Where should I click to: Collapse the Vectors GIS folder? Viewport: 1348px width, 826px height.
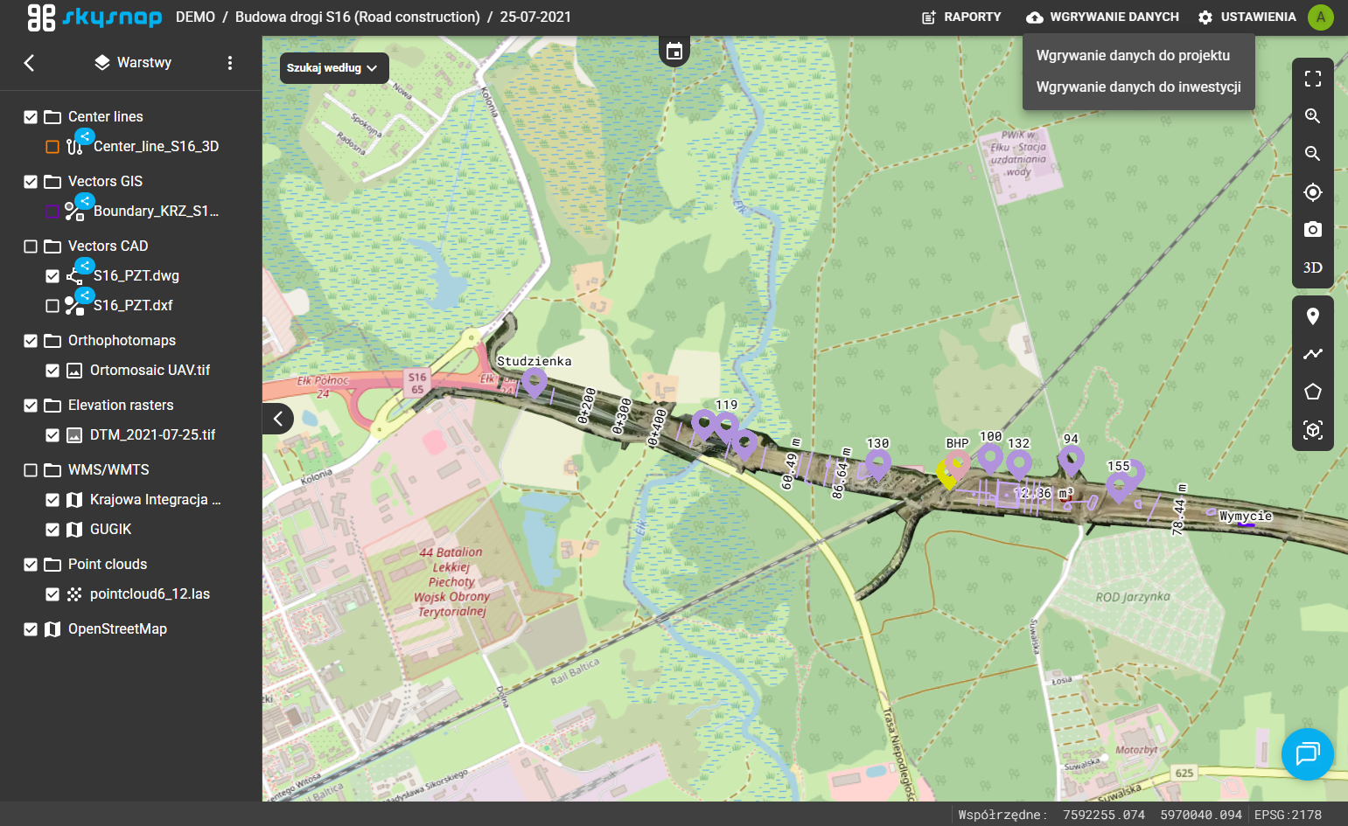click(52, 182)
